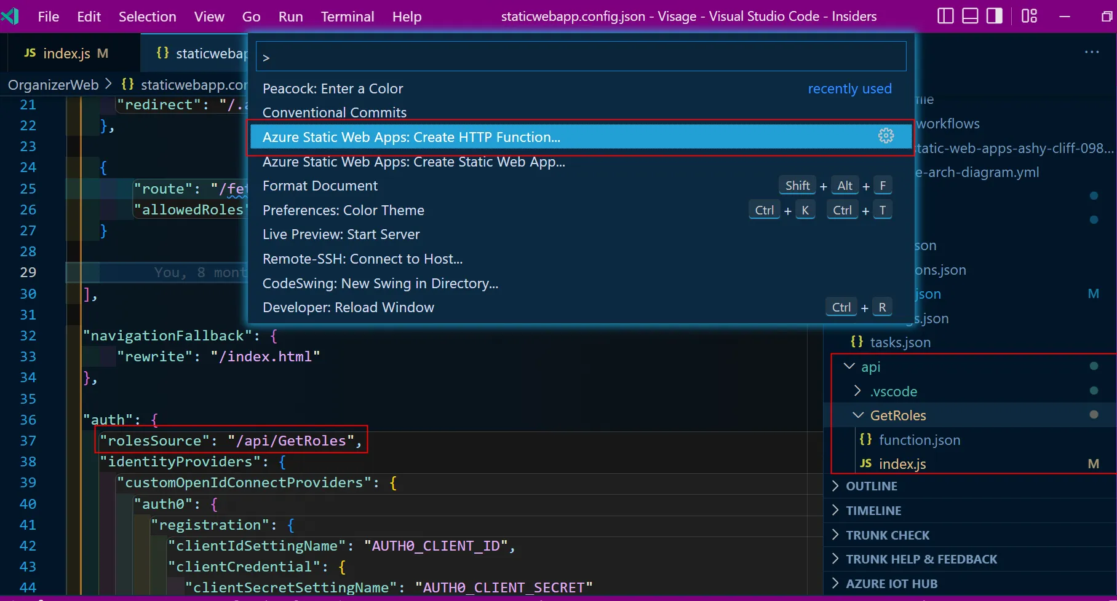Choose Preferences: Color Theme command
Screen dimensions: 1117x601
pos(343,210)
